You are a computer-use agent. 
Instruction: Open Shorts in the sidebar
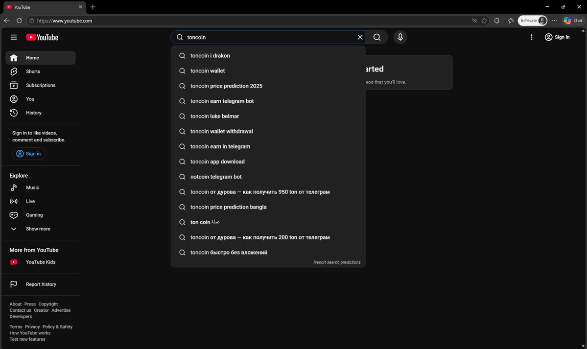(x=41, y=71)
